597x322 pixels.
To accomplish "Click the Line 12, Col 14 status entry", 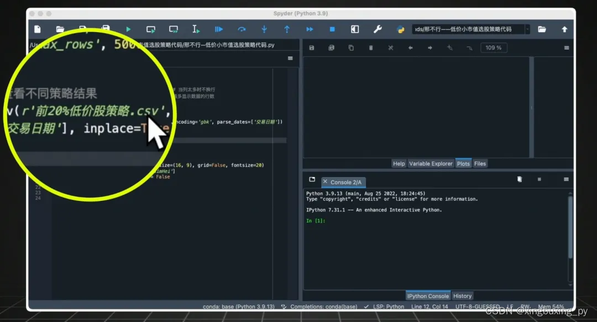I will (430, 307).
